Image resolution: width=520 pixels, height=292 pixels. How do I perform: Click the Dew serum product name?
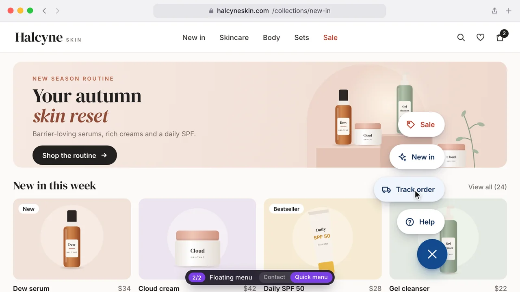click(x=31, y=288)
